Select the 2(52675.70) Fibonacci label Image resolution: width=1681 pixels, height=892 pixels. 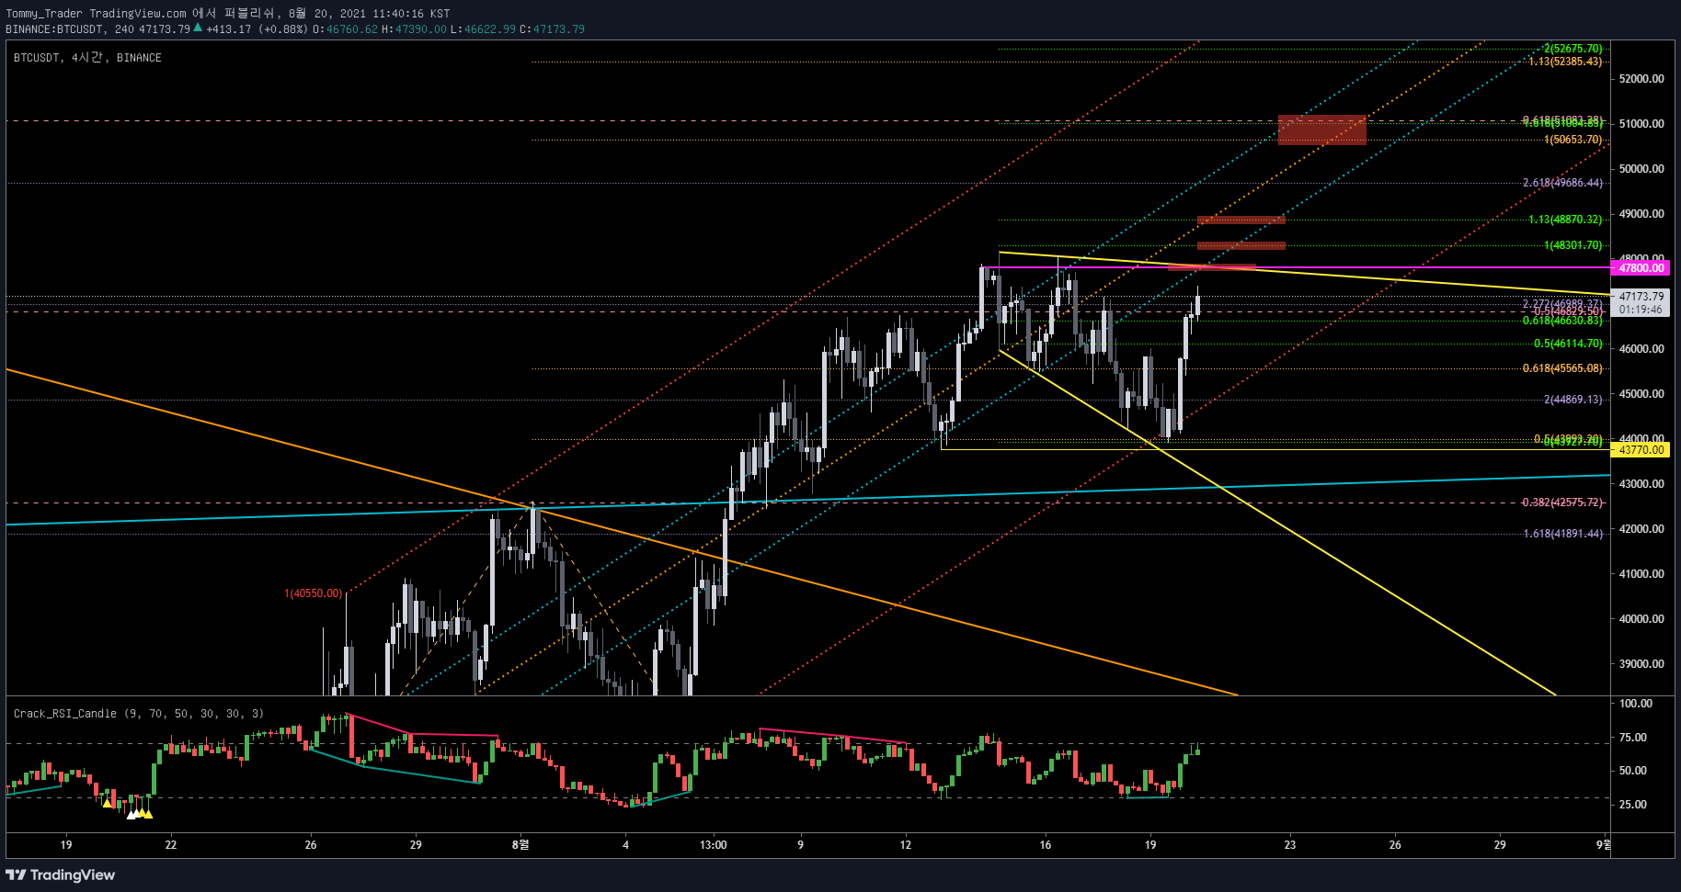pos(1572,49)
